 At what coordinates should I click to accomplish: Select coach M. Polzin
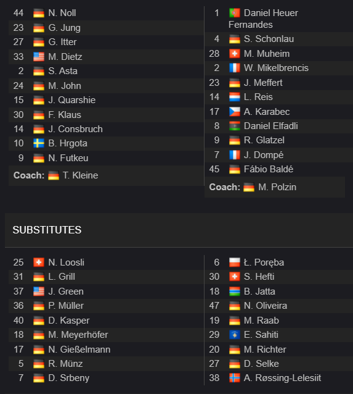click(x=277, y=187)
